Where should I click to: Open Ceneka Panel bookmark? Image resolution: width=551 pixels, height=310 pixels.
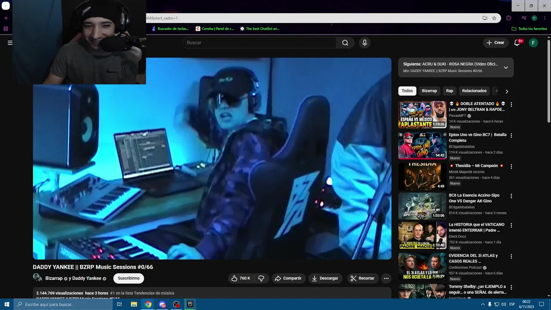click(x=215, y=29)
